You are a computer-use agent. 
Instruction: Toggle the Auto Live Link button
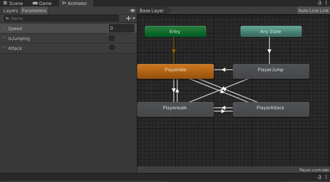[313, 11]
